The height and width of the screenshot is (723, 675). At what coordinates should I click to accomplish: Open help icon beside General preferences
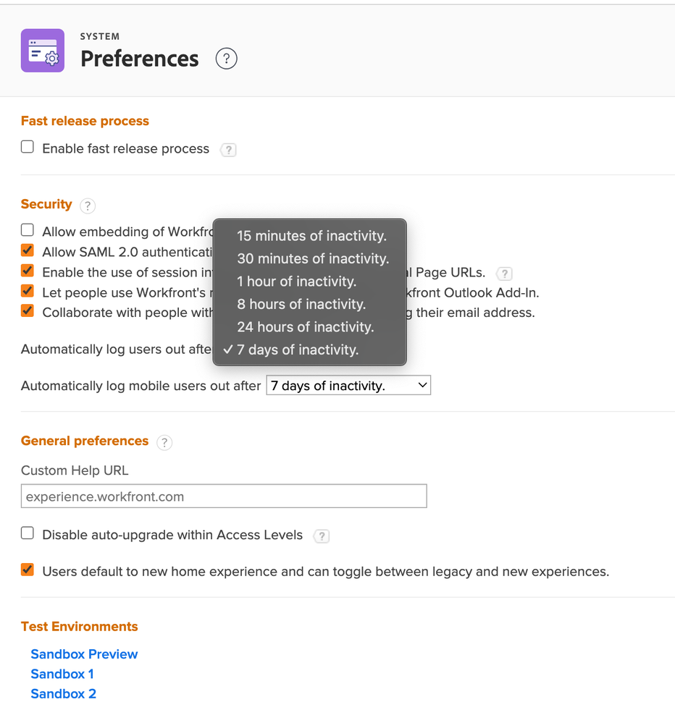click(164, 442)
